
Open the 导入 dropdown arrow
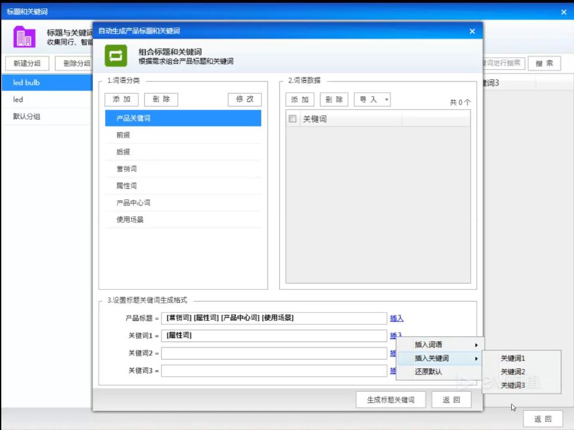386,100
